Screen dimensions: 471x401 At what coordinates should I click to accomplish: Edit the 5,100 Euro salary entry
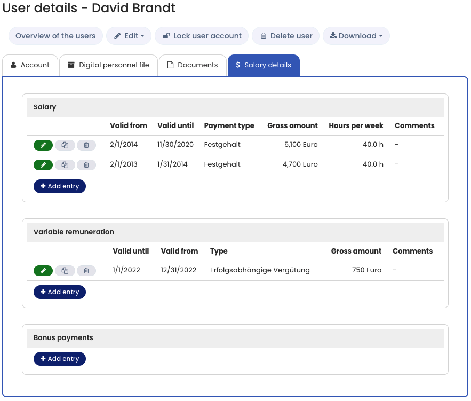(x=43, y=145)
